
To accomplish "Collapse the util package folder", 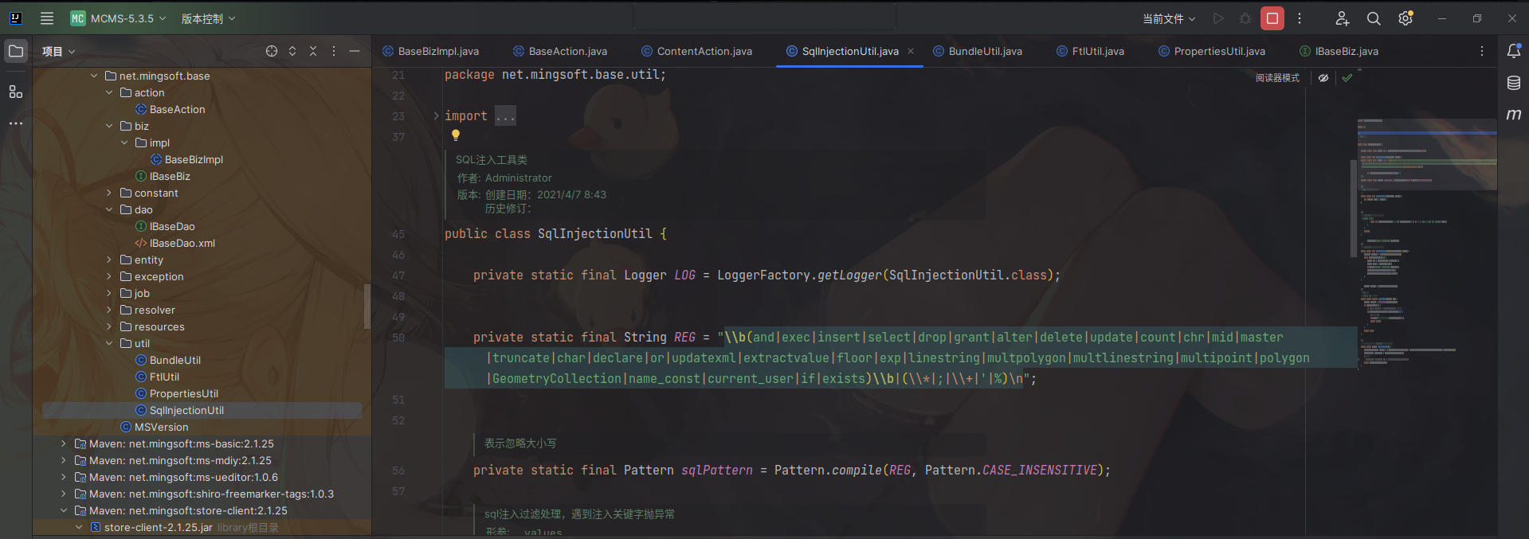I will (109, 343).
